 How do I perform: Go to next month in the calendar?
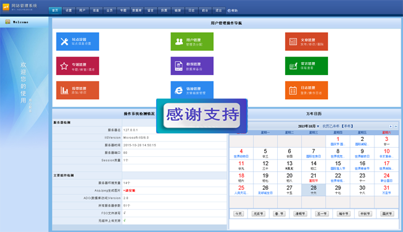tap(391, 127)
